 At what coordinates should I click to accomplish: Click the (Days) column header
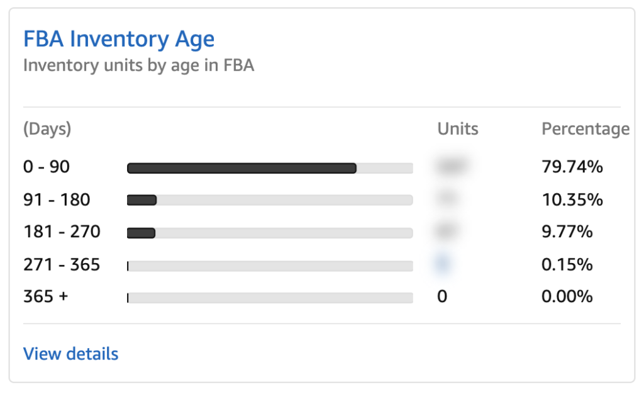(46, 129)
